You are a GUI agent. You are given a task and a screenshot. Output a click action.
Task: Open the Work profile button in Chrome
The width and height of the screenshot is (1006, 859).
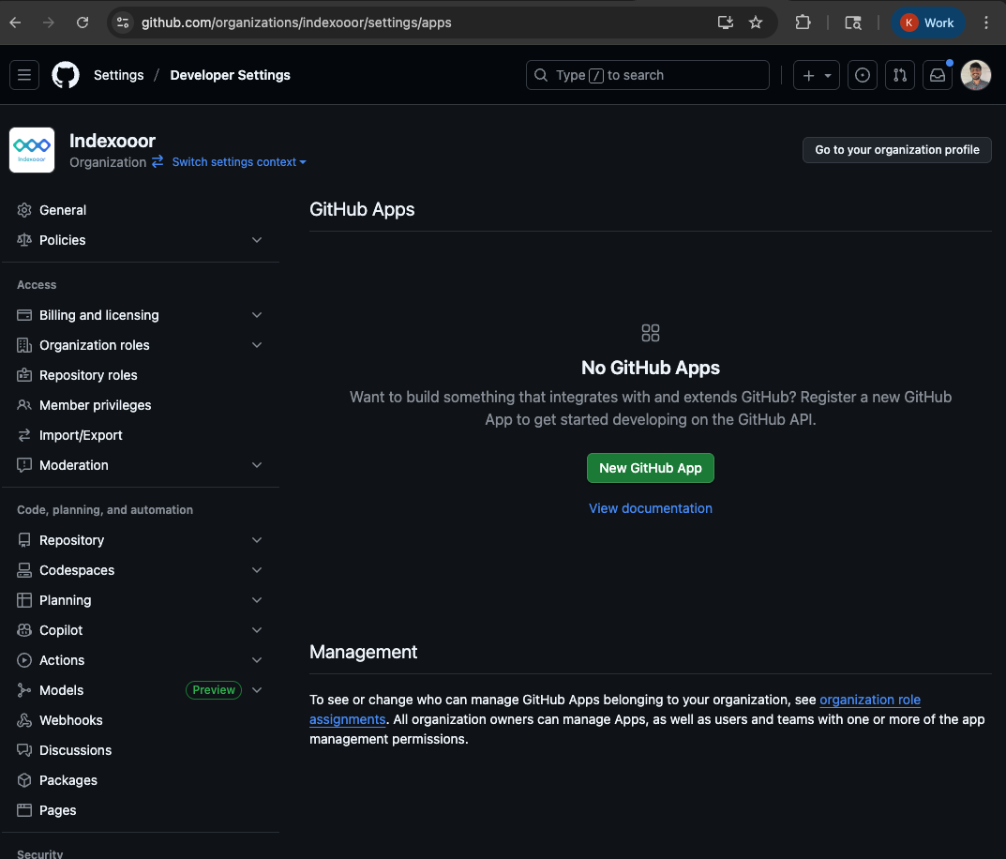click(x=927, y=23)
